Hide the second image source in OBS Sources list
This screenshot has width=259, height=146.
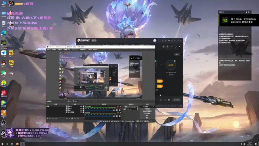click(x=81, y=108)
